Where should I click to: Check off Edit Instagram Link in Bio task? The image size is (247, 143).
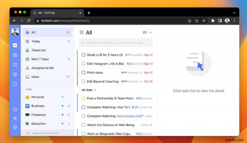pyautogui.click(x=83, y=64)
